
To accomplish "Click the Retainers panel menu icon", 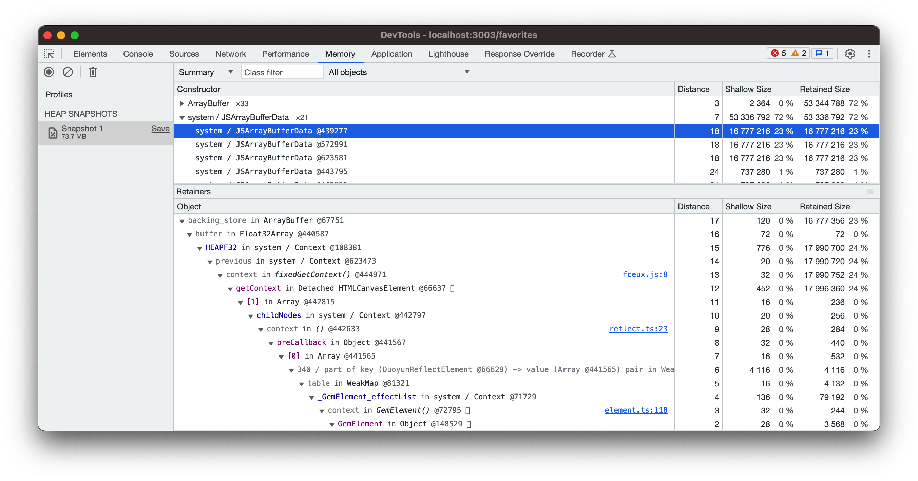I will [x=870, y=191].
